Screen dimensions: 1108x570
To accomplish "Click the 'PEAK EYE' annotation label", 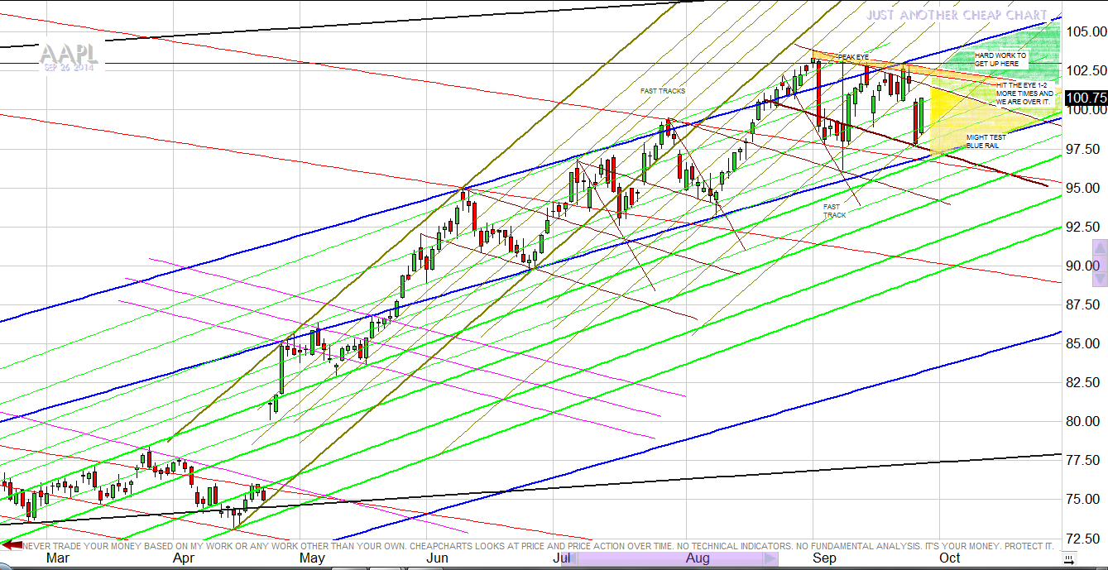I will (x=853, y=57).
